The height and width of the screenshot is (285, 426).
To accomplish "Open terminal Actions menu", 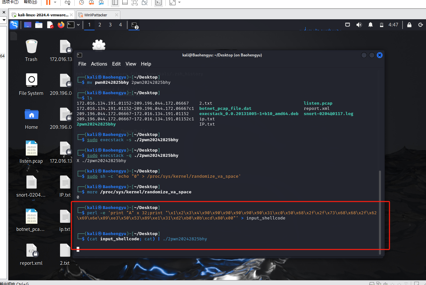I will click(x=99, y=64).
